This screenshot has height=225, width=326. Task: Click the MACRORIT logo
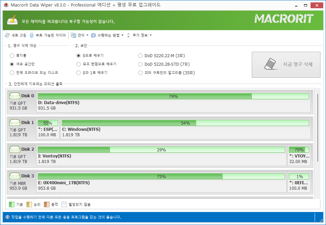point(284,18)
